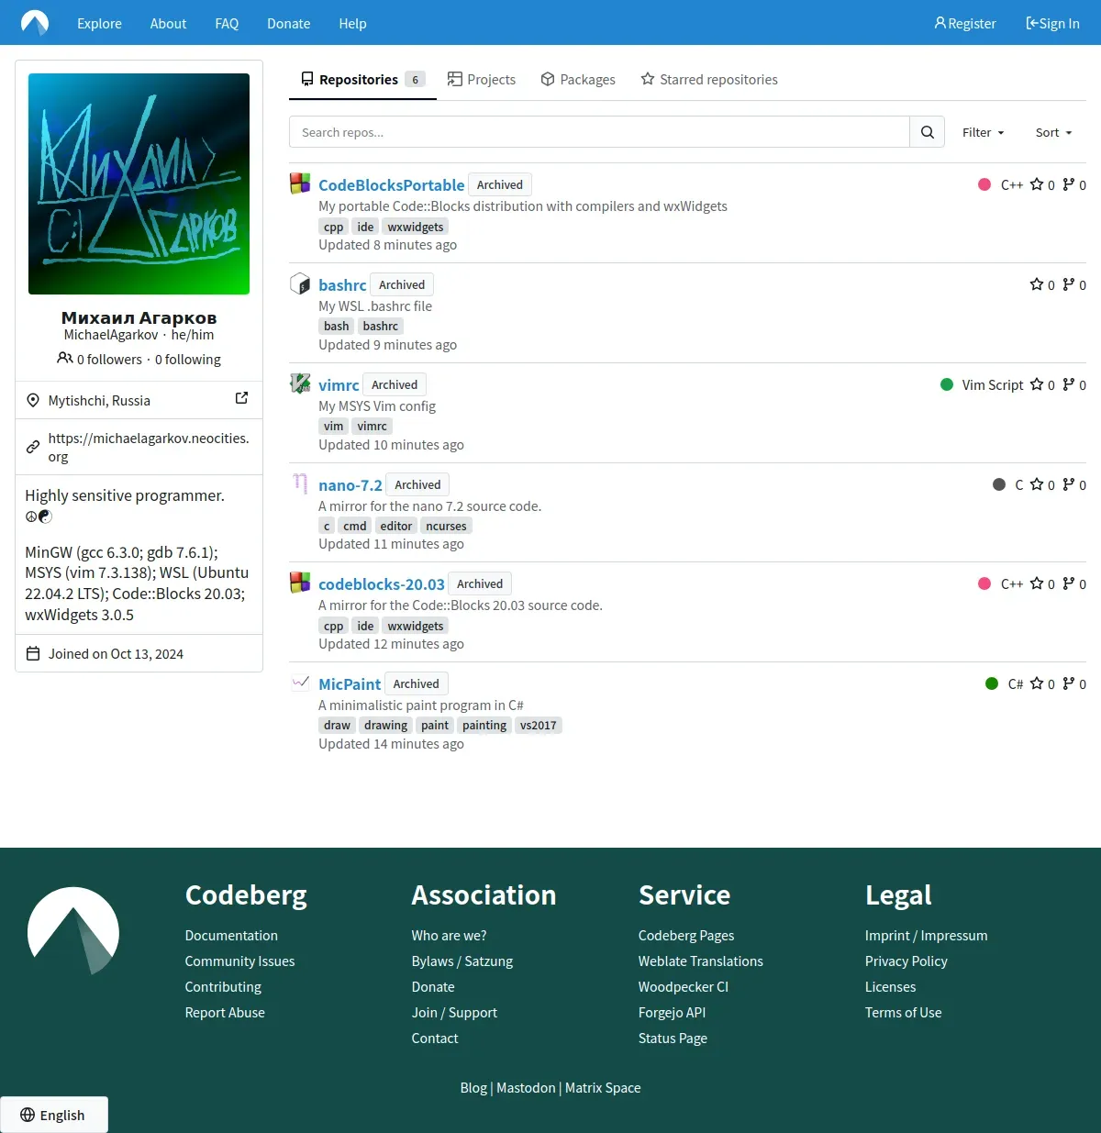Focus the Search repos input field
The width and height of the screenshot is (1101, 1133).
click(599, 132)
